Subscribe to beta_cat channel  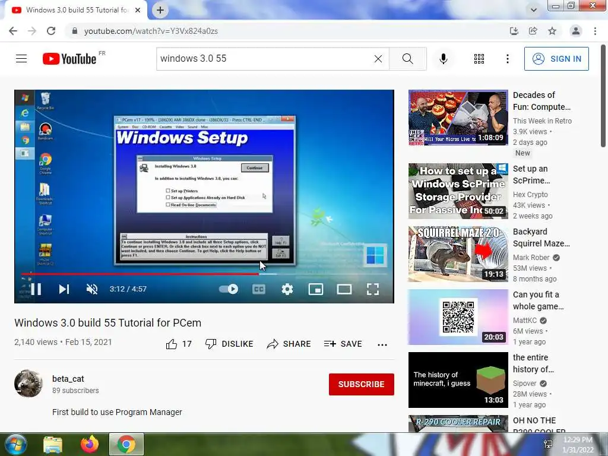click(x=362, y=384)
